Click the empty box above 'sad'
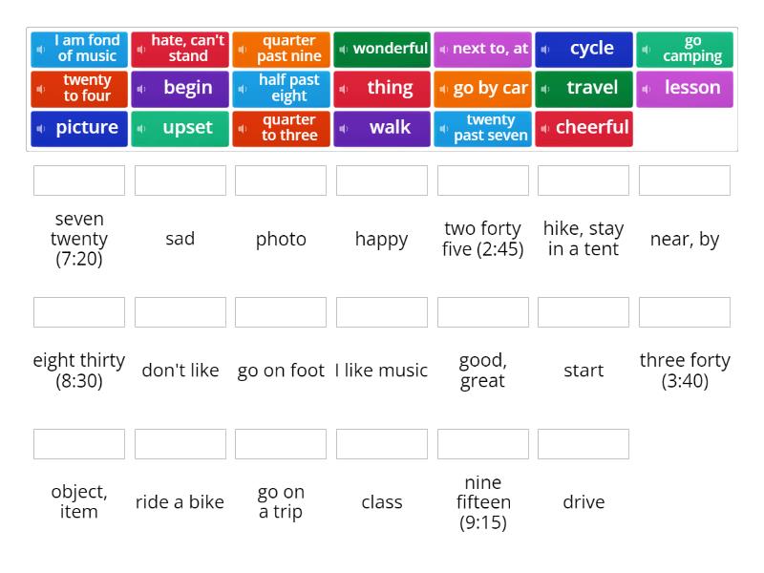 [x=180, y=180]
